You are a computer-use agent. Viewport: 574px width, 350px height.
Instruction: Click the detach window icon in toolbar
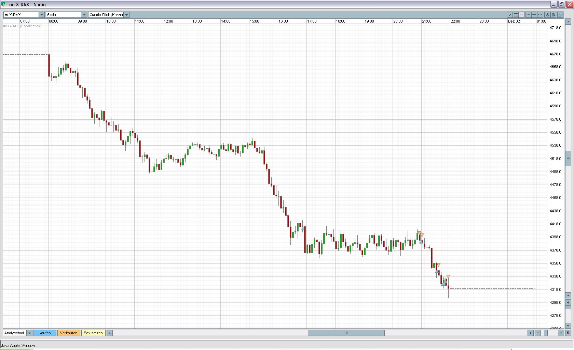coord(560,15)
